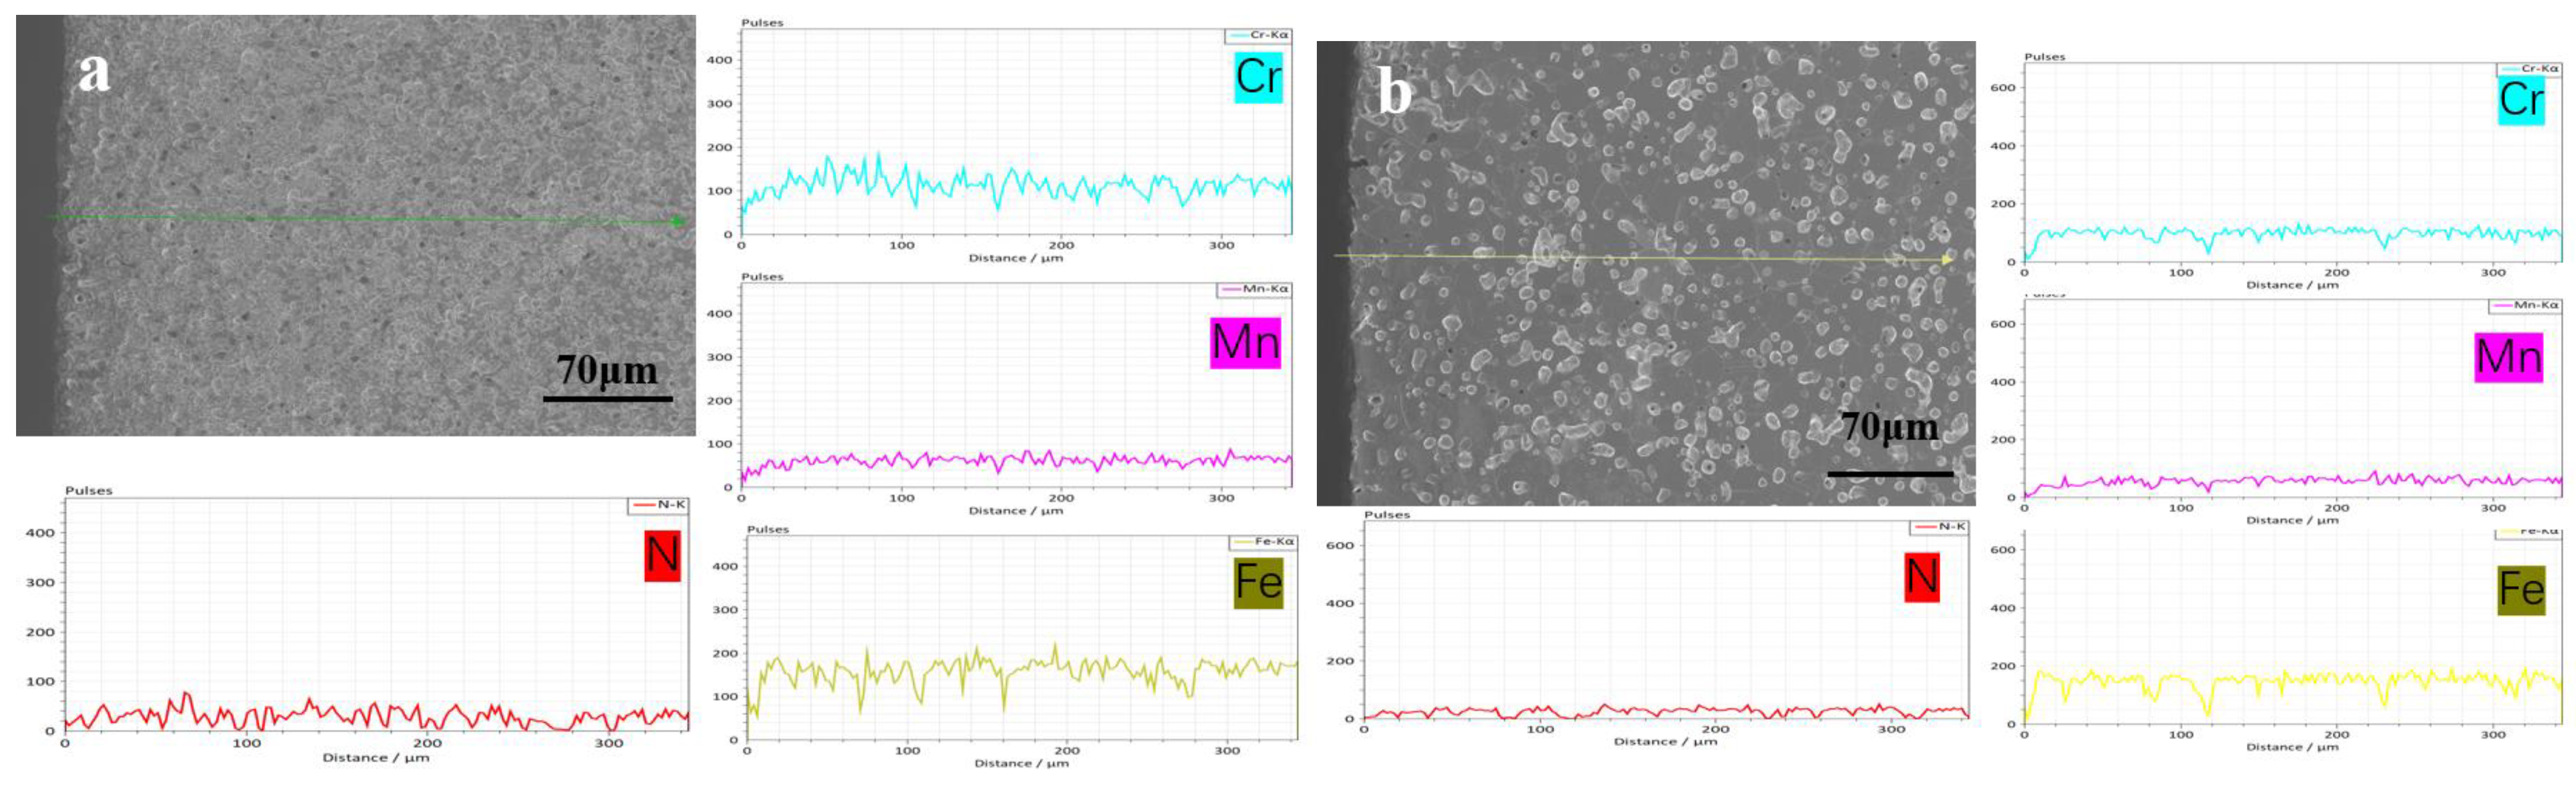Click the white letter 'a' panel label
The width and height of the screenshot is (2576, 787).
pyautogui.click(x=94, y=72)
